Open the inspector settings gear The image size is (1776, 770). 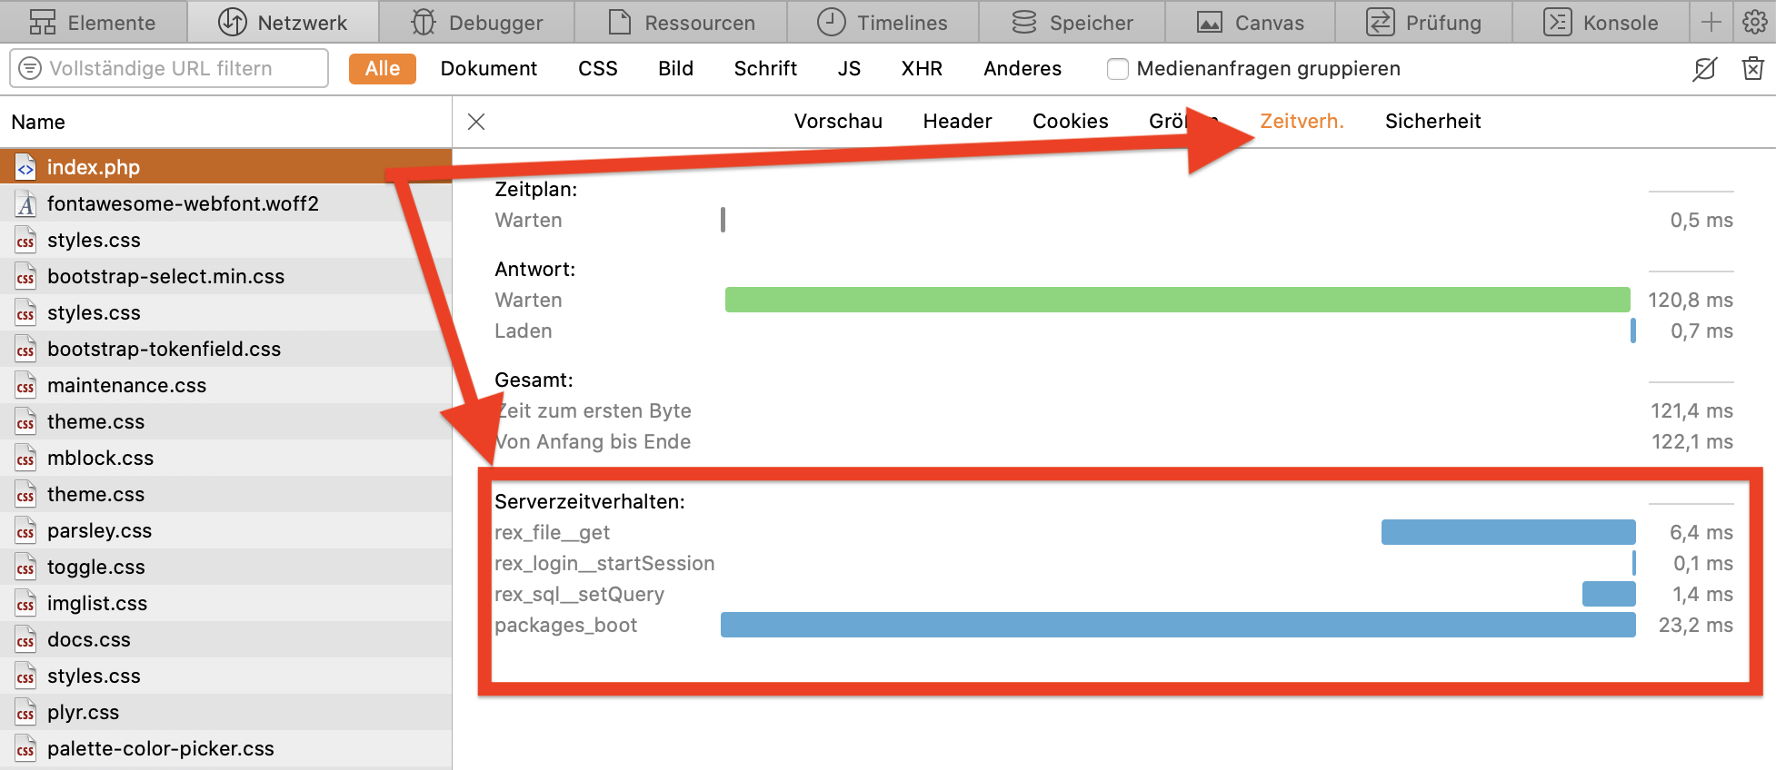pos(1755,23)
